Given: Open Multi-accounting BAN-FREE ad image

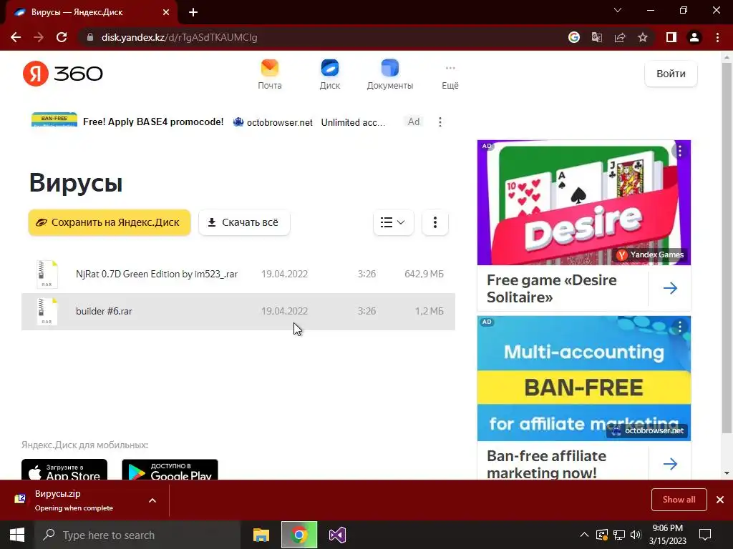Looking at the screenshot, I should [584, 379].
